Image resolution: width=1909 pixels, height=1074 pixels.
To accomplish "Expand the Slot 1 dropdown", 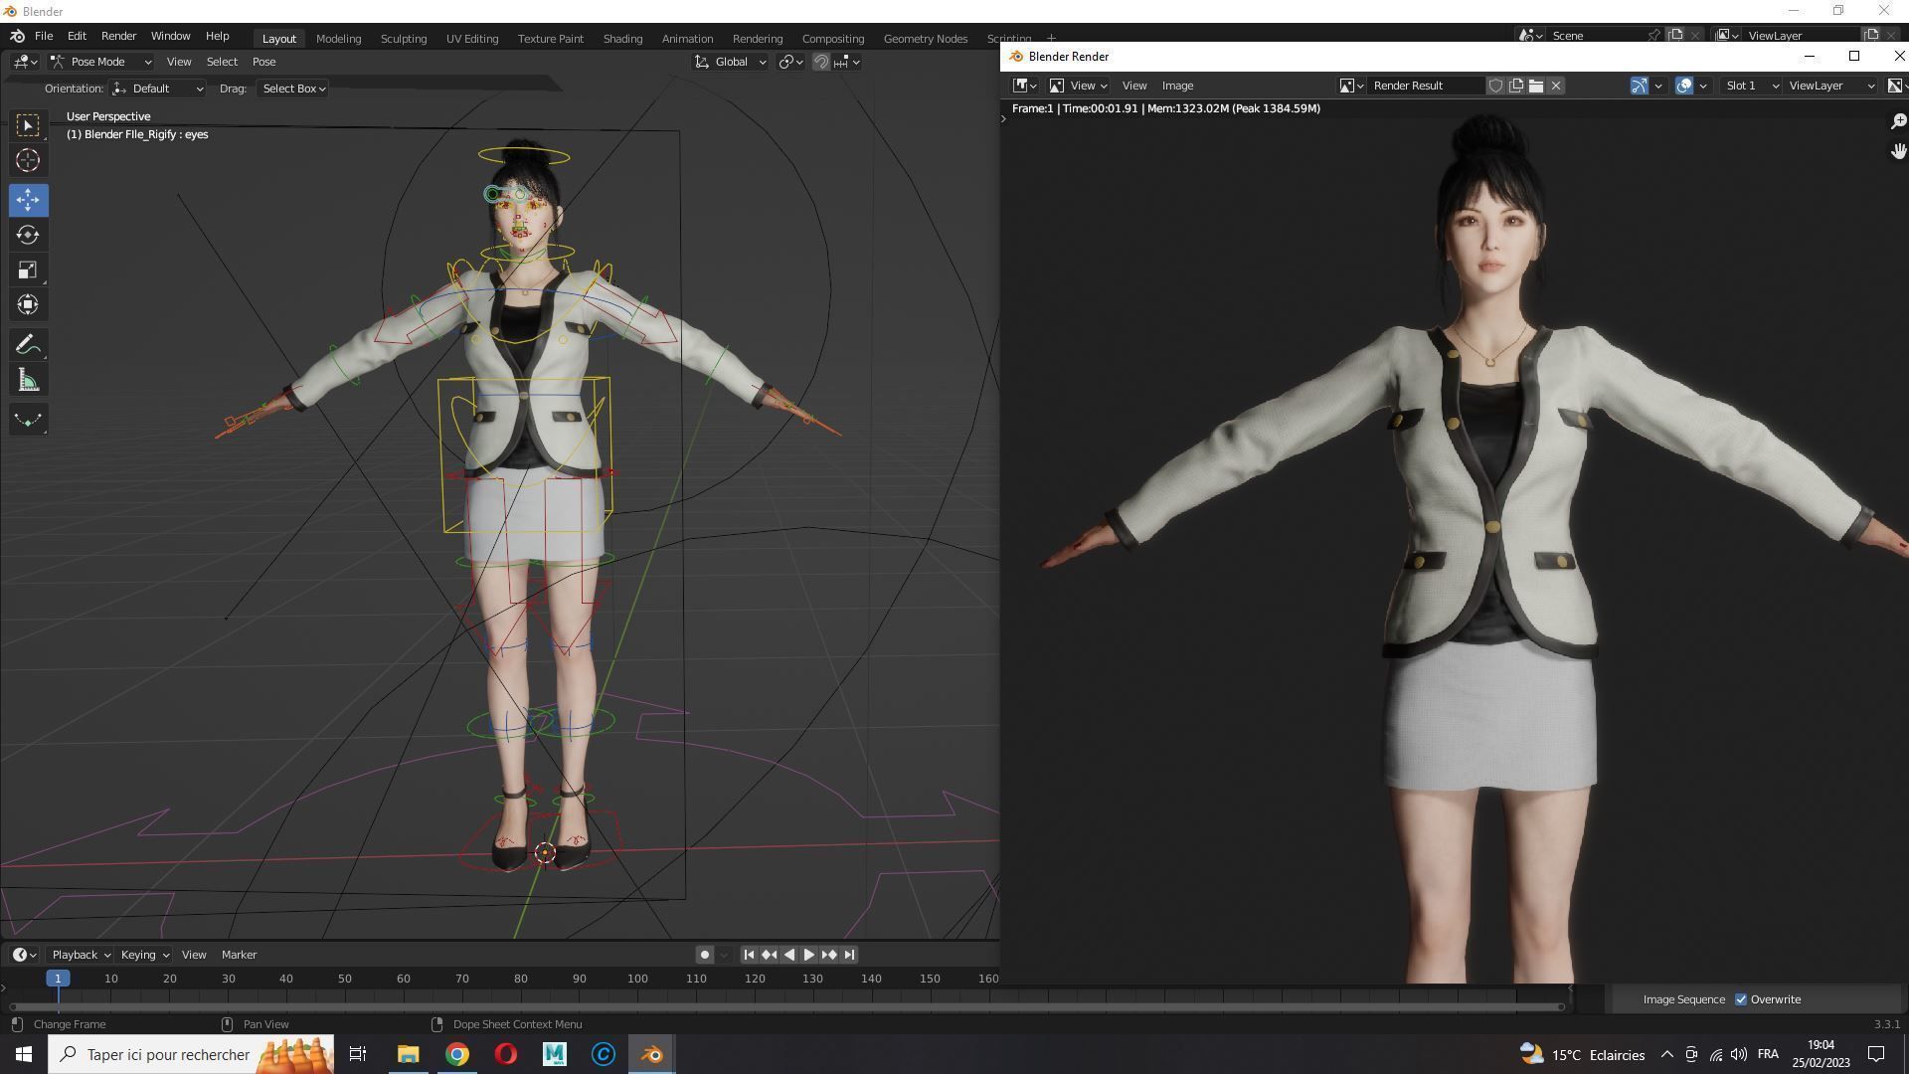I will click(1751, 86).
